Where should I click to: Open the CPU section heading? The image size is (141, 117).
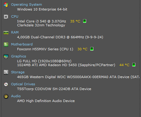coord(15,16)
